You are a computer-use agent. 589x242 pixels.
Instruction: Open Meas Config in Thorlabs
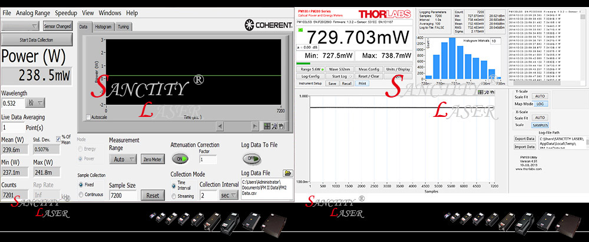[369, 69]
